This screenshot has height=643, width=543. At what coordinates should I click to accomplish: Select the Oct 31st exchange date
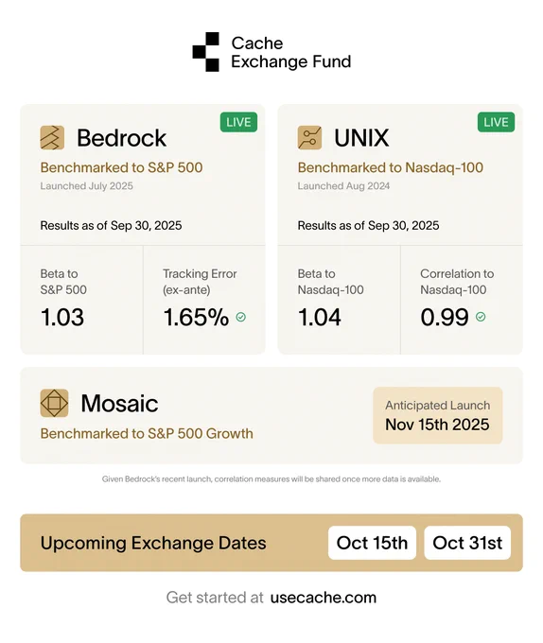[467, 543]
